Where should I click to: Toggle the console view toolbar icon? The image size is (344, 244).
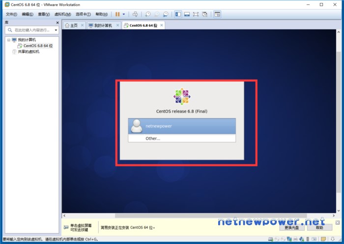(x=217, y=14)
